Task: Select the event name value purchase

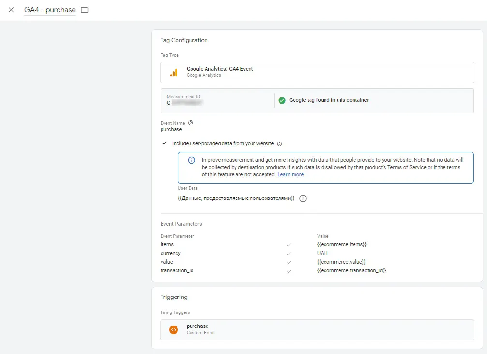Action: (x=171, y=130)
